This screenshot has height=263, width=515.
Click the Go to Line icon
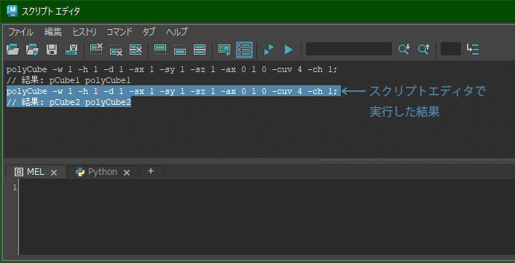[473, 50]
